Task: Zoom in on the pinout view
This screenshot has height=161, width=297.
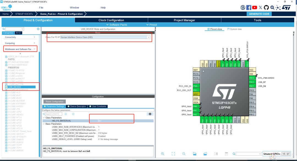Action: (163, 154)
